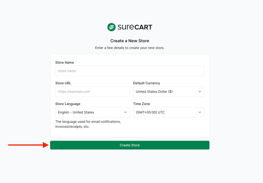263x183 pixels.
Task: Click the https://example.com URL field
Action: 92,91
